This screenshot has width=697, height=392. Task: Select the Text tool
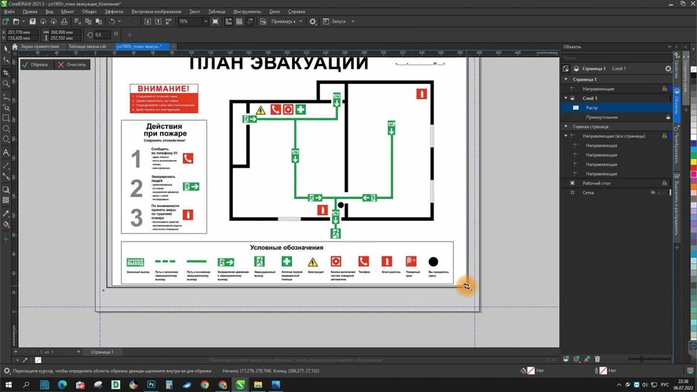coord(6,152)
